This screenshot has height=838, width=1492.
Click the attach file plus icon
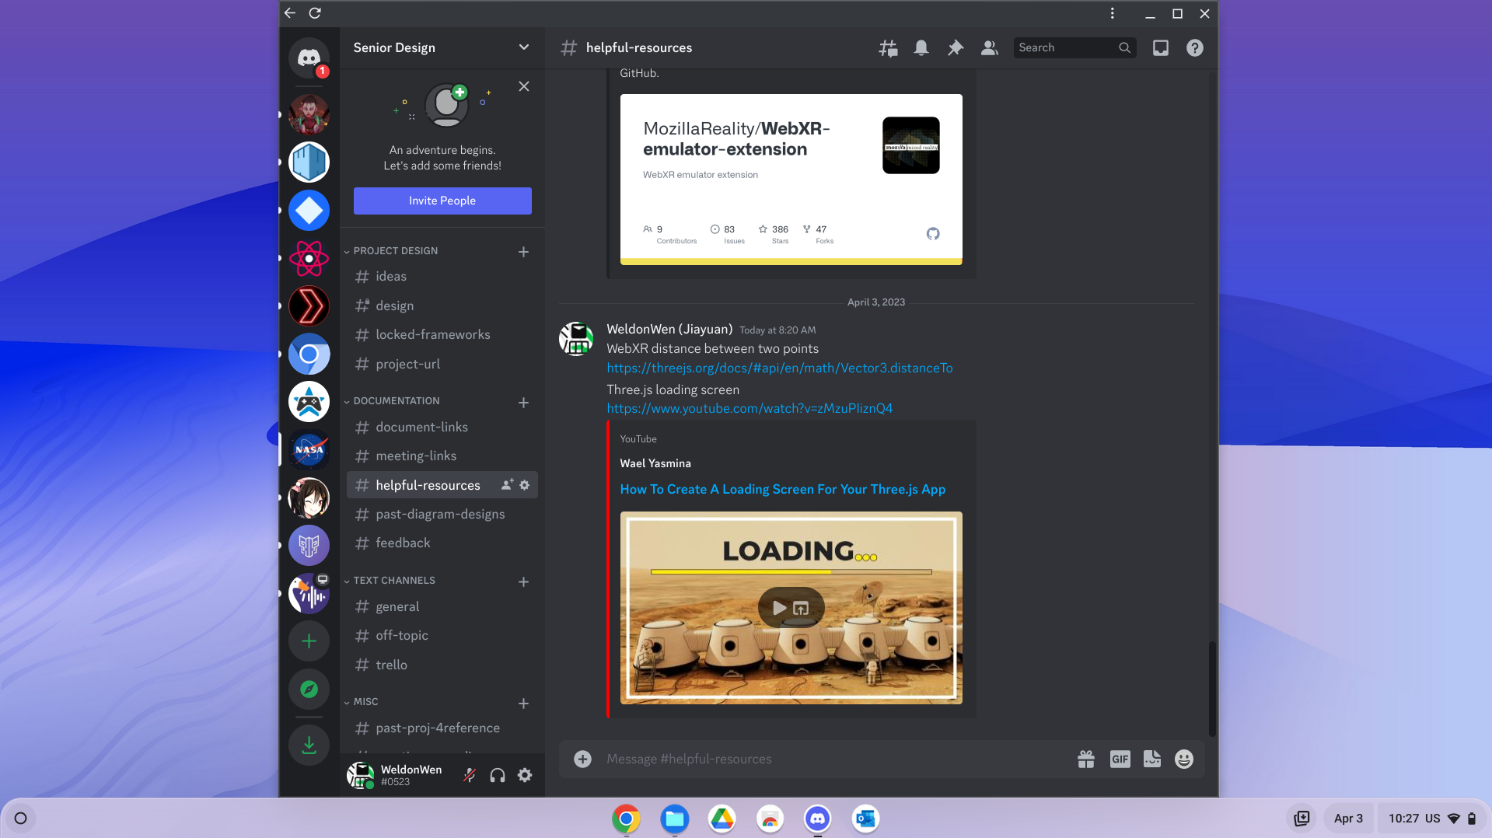[582, 759]
